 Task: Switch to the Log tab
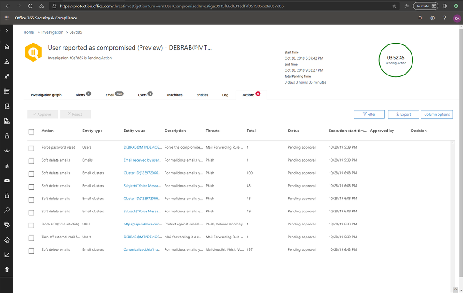coord(225,95)
